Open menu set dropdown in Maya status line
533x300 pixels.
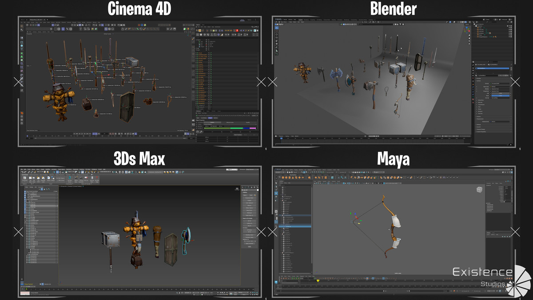click(x=280, y=172)
